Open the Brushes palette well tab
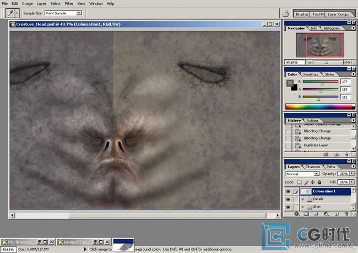The width and height of the screenshot is (358, 253). point(301,14)
